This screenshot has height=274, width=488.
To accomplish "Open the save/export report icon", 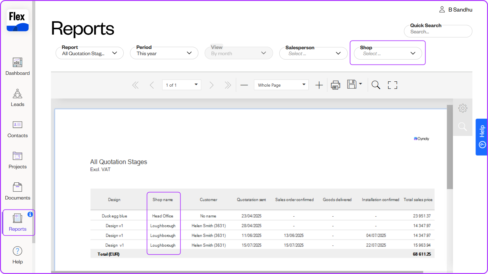I will (x=352, y=84).
